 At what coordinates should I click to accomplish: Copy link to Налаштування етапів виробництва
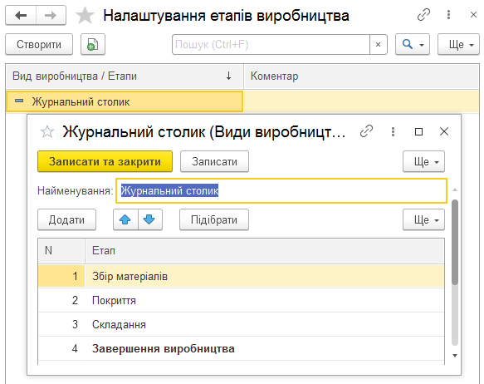click(x=423, y=14)
